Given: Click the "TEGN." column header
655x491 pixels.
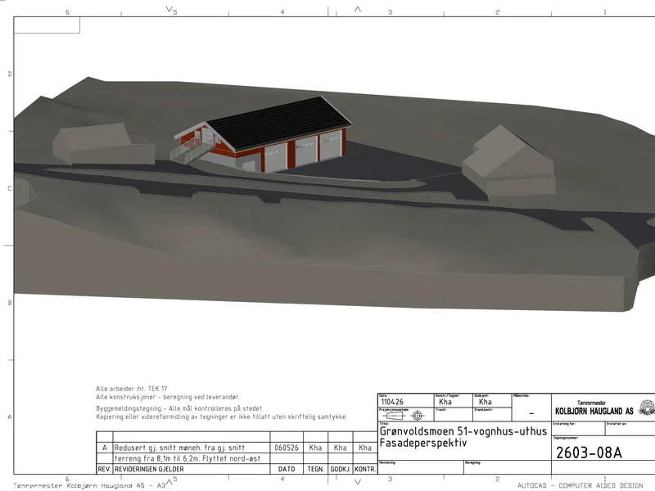Looking at the screenshot, I should (315, 469).
